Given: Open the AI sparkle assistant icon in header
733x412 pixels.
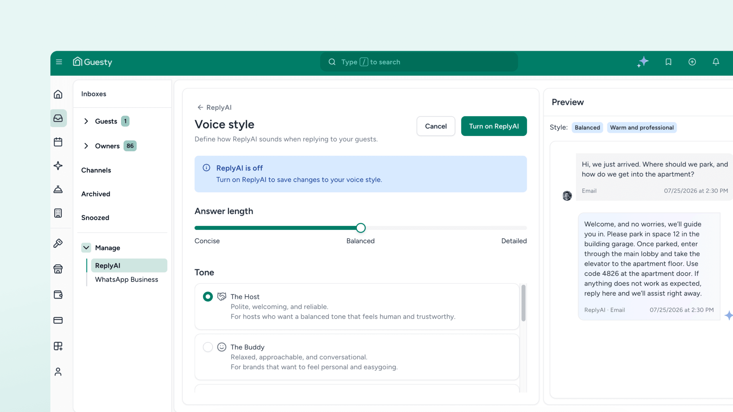Looking at the screenshot, I should (x=643, y=62).
